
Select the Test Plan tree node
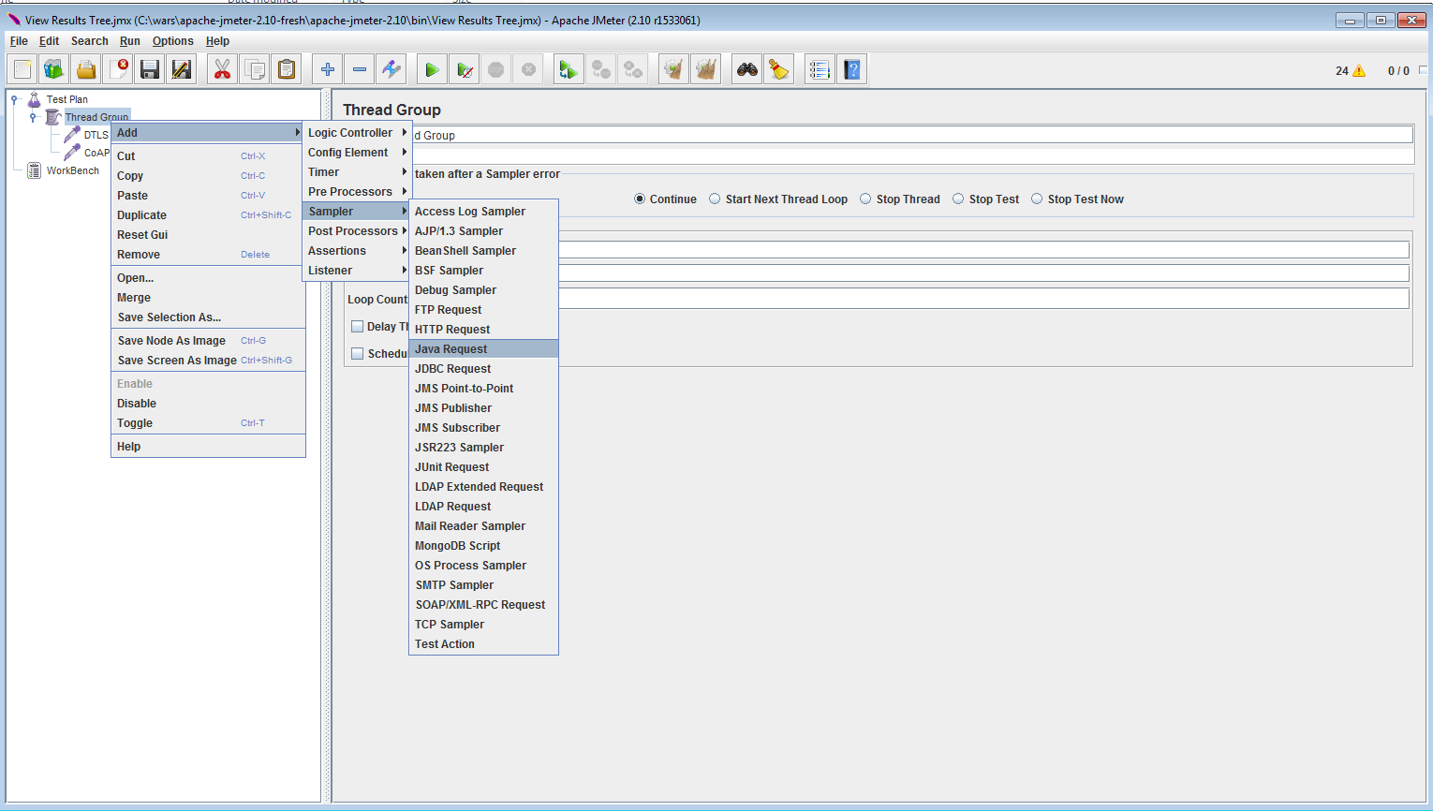coord(67,99)
